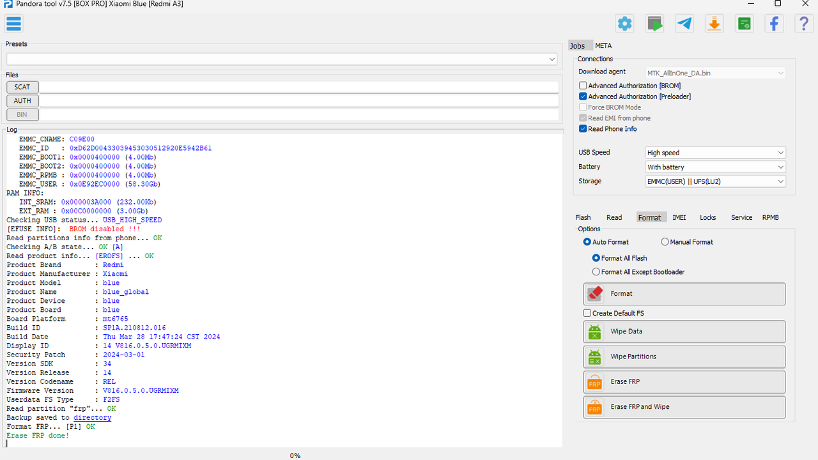Click Android icon on Wipe Partitions button
This screenshot has width=818, height=460.
pos(595,356)
